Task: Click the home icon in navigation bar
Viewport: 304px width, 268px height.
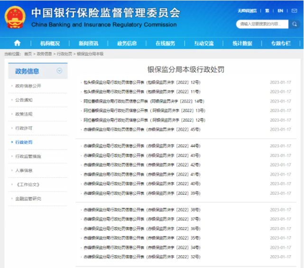Action: click(x=17, y=43)
